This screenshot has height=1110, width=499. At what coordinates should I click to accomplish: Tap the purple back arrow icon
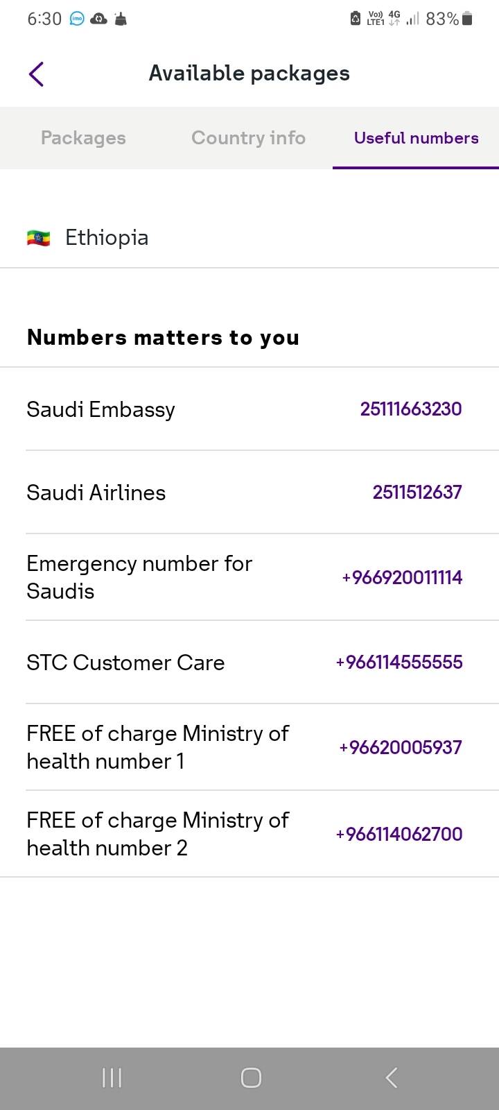(x=37, y=74)
